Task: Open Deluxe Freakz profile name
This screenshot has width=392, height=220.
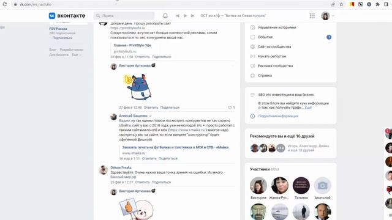Action: [121, 167]
